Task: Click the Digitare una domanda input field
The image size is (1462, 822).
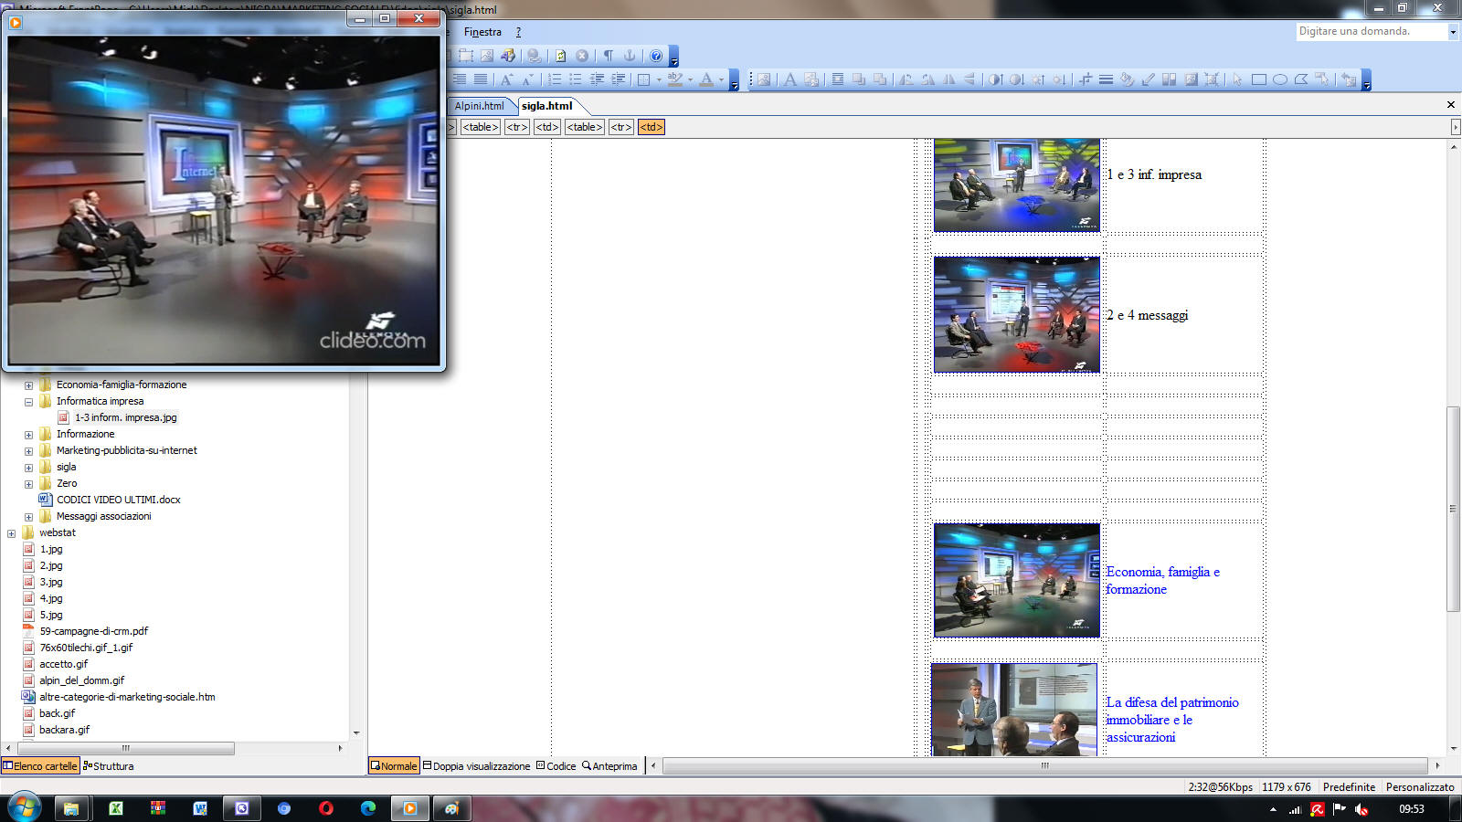Action: tap(1369, 31)
